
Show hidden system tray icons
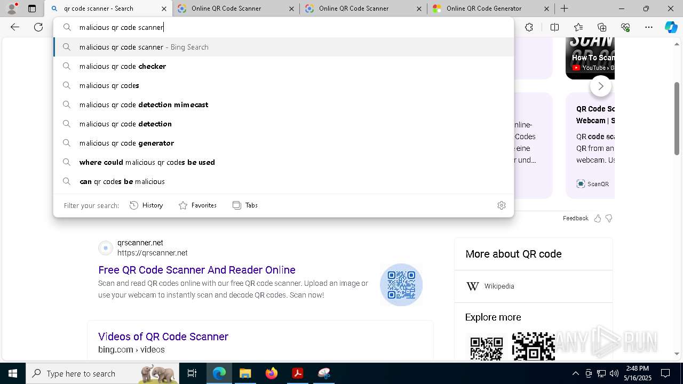tap(575, 373)
